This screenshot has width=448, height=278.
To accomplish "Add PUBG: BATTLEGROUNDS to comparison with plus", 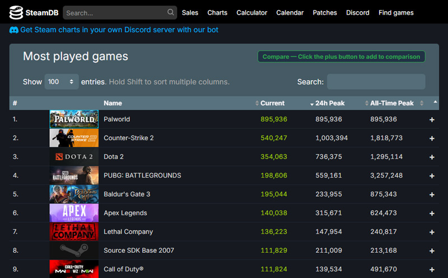I will [432, 176].
